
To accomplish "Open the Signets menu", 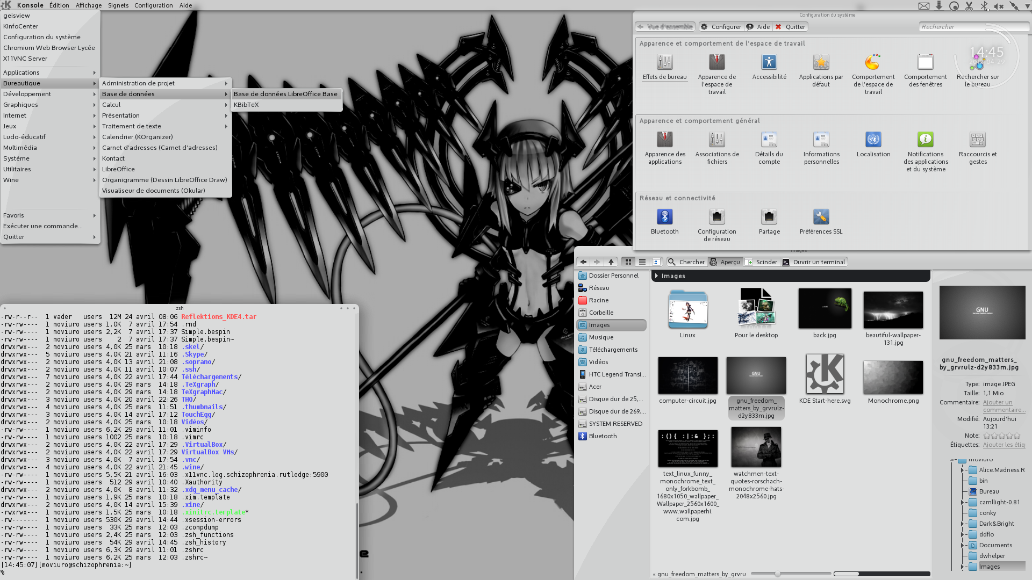I will point(118,5).
